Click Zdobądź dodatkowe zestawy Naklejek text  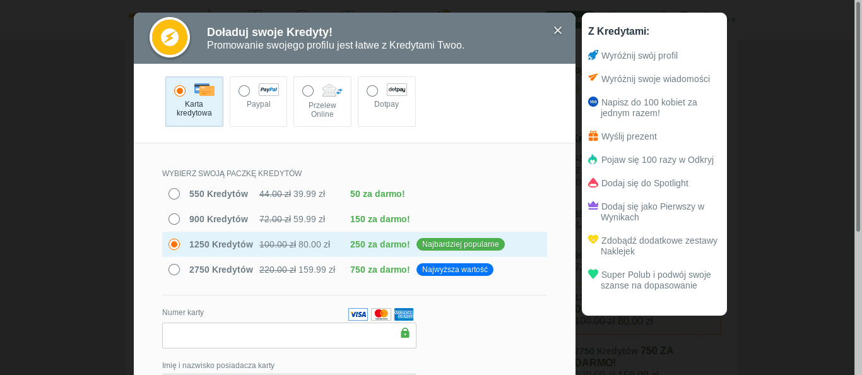[x=659, y=246]
